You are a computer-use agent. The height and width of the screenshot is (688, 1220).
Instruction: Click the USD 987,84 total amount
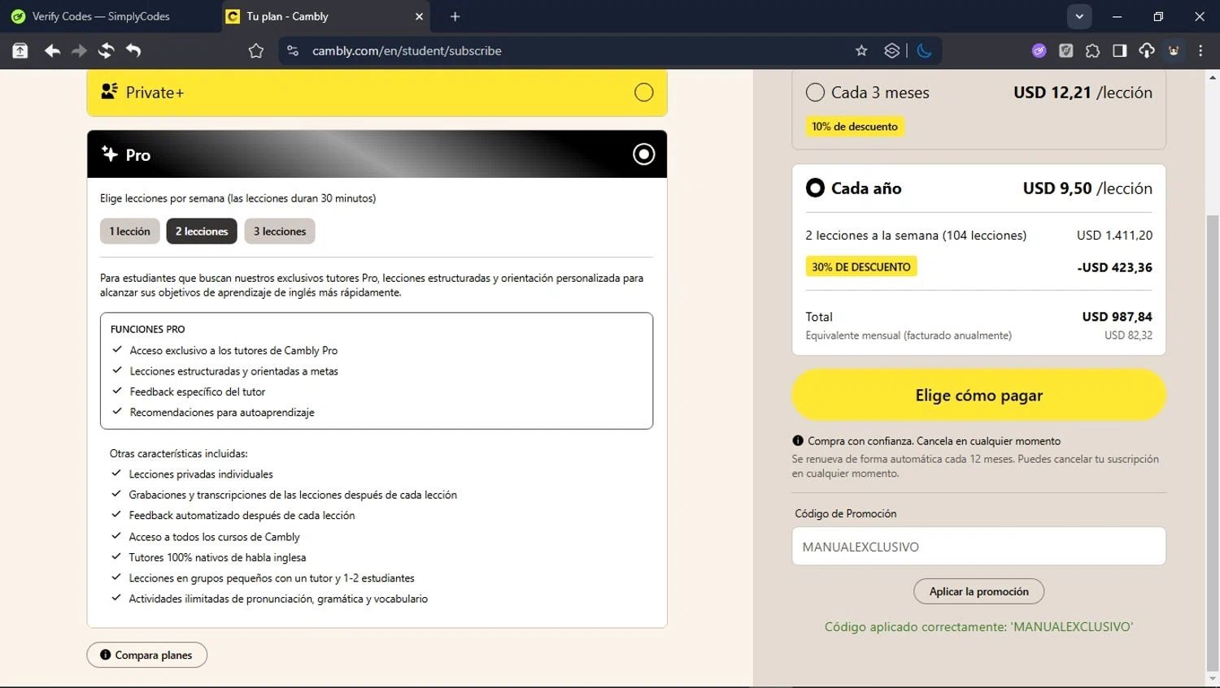coord(1117,317)
